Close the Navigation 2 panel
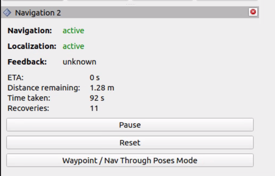Image resolution: width=275 pixels, height=176 pixels. 253,12
